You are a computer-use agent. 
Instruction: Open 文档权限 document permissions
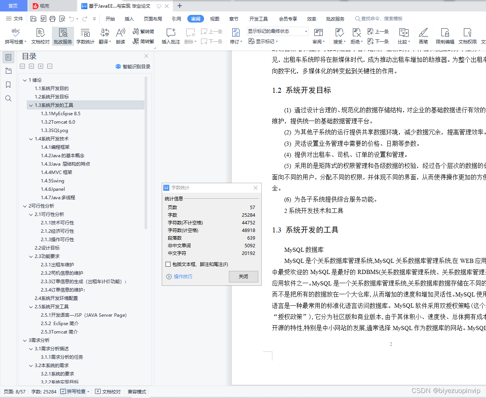point(468,36)
